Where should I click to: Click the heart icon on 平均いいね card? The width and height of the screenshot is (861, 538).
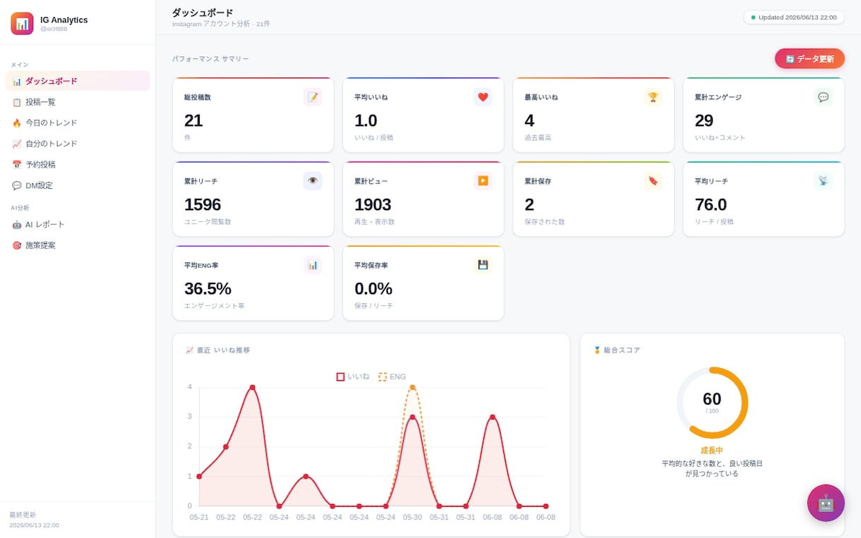[x=483, y=97]
